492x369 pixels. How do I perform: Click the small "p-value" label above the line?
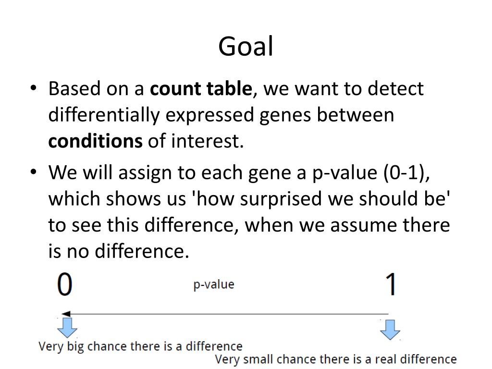[x=214, y=284]
